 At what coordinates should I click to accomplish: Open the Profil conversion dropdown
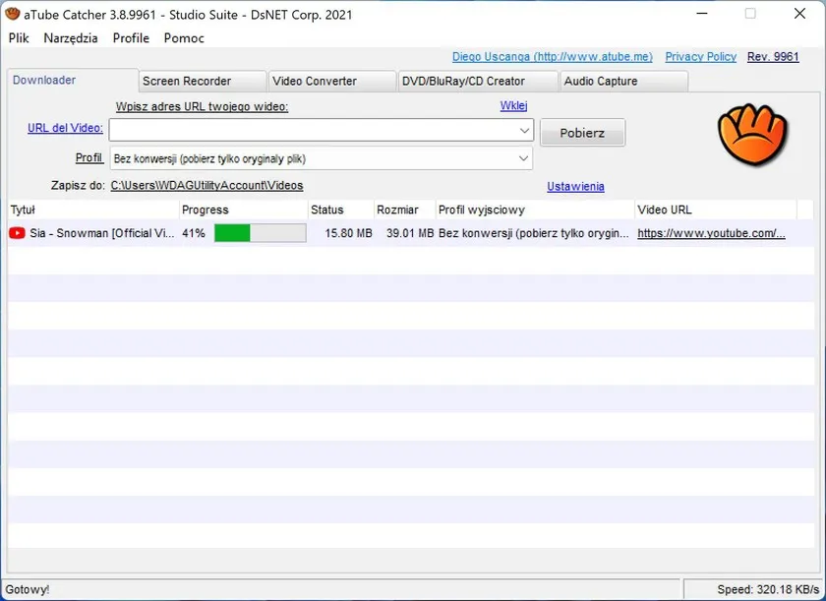[524, 157]
